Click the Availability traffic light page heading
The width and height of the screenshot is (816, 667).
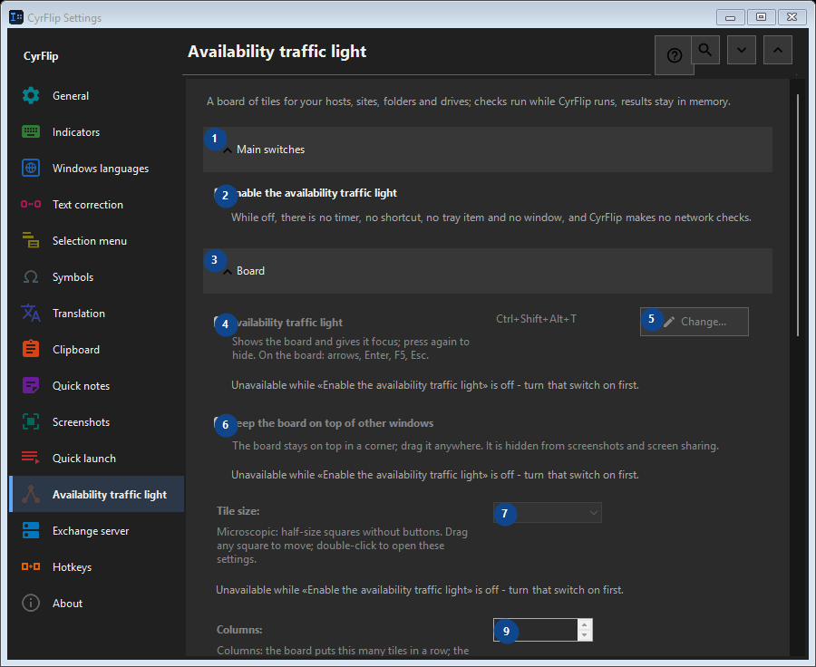click(x=277, y=52)
